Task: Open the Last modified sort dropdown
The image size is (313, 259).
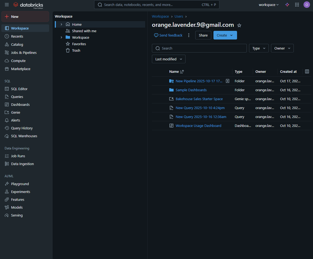Action: [x=168, y=59]
